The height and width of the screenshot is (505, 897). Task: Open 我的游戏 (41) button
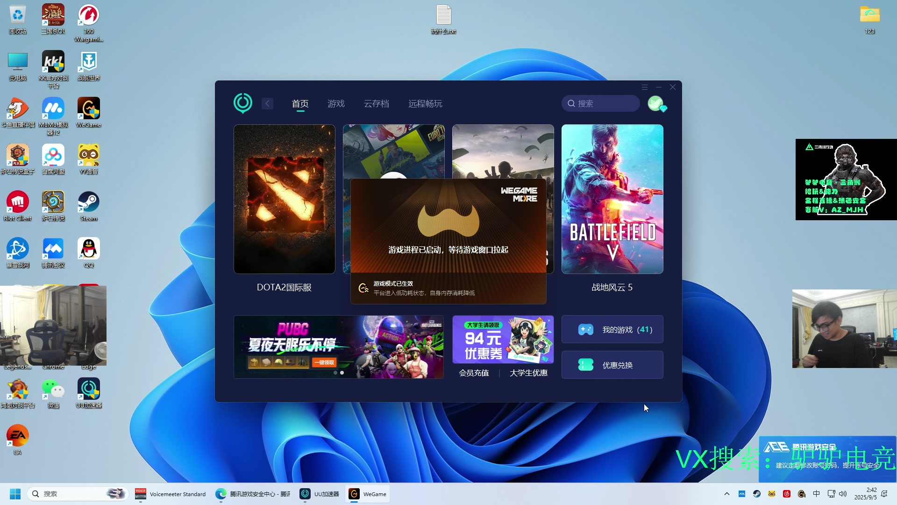tap(612, 330)
